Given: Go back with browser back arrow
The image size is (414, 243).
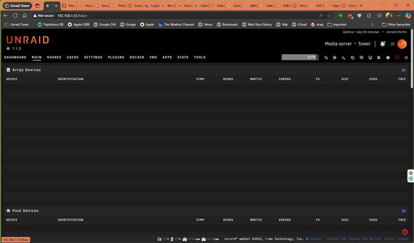Looking at the screenshot, I should tap(5, 16).
